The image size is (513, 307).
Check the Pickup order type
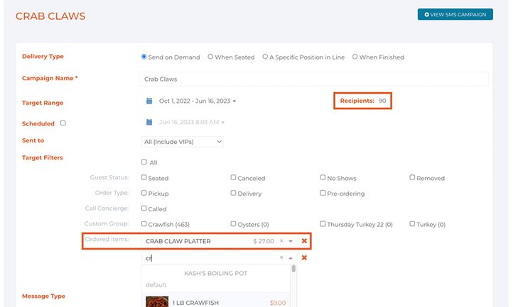pos(144,193)
